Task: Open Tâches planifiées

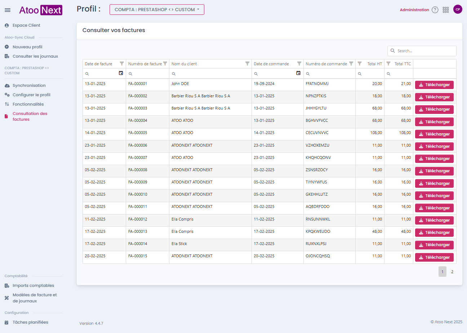Action: [x=30, y=322]
